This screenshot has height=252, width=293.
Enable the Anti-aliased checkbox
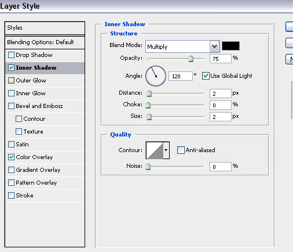(181, 150)
